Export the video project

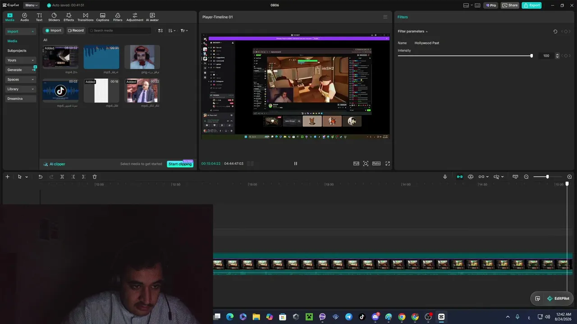click(531, 5)
